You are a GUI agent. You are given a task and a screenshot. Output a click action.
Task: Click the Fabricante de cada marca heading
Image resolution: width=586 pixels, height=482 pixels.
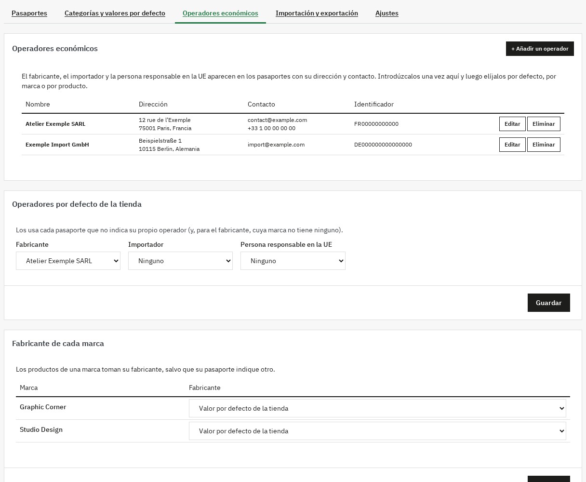58,343
